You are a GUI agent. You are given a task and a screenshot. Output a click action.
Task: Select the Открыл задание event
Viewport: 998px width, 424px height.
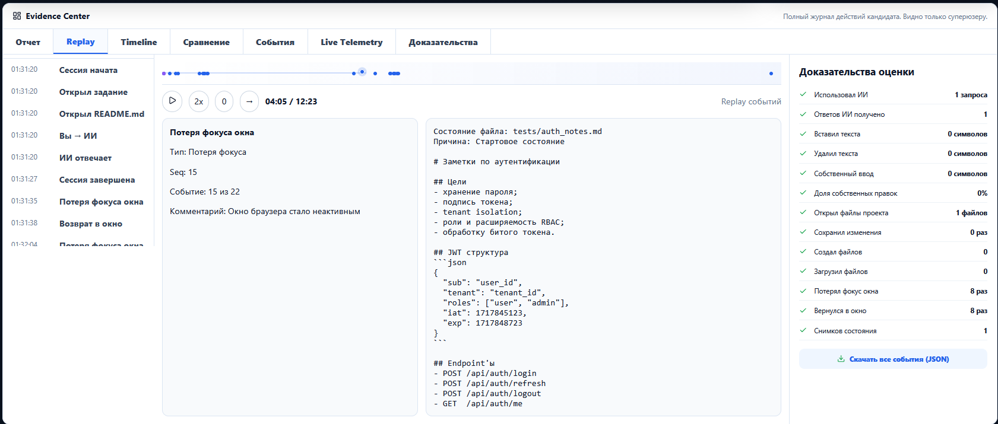[x=78, y=92]
